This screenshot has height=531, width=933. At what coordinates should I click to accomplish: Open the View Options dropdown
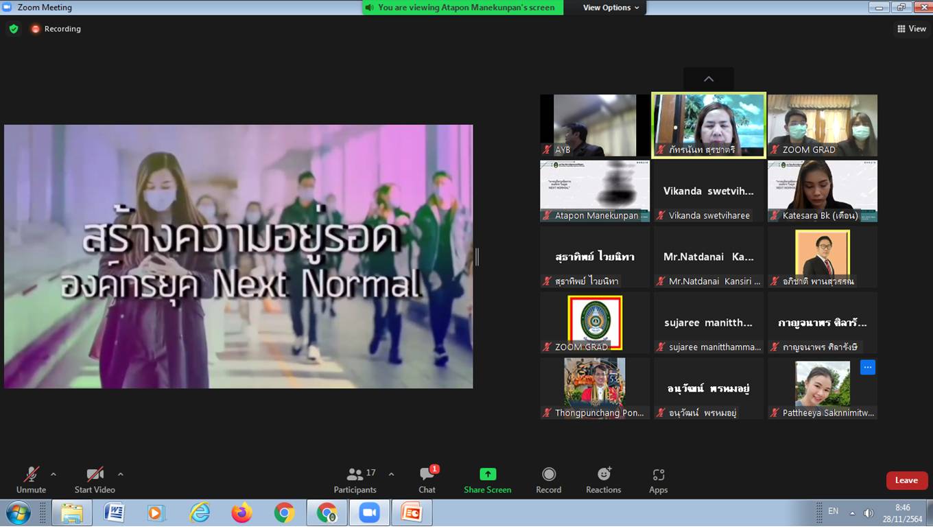611,8
